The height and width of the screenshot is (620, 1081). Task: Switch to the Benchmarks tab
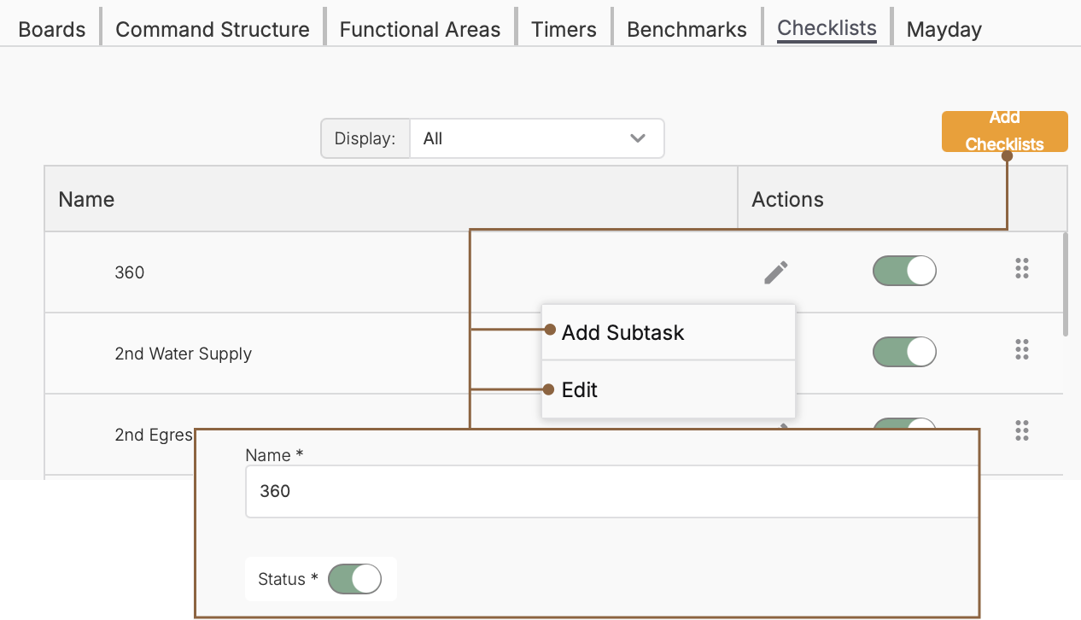tap(687, 29)
